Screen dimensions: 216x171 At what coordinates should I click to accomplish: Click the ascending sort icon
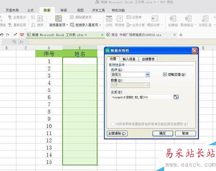click(x=33, y=17)
